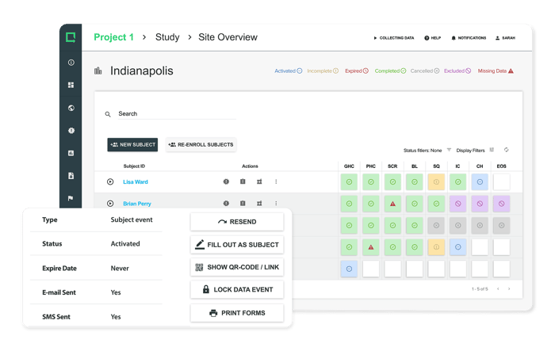Open the Lisa Ward subject link
555x351 pixels.
(136, 182)
